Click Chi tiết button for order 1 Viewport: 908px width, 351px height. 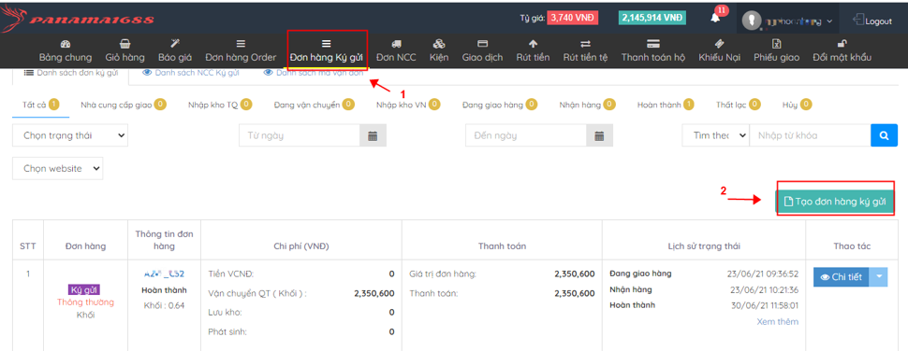[x=842, y=277]
